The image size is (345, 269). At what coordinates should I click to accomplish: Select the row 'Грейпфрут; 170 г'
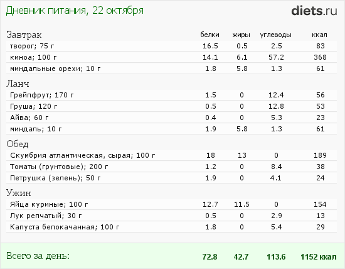pyautogui.click(x=171, y=95)
